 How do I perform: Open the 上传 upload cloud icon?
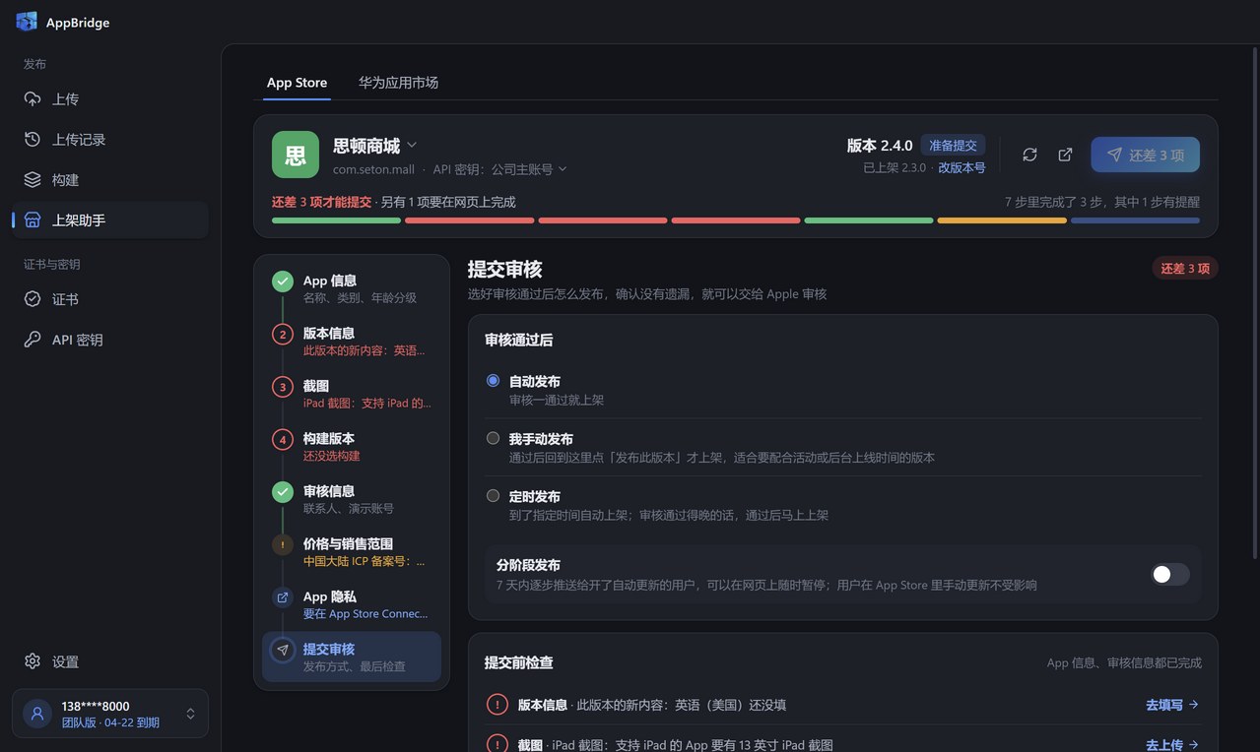click(33, 99)
